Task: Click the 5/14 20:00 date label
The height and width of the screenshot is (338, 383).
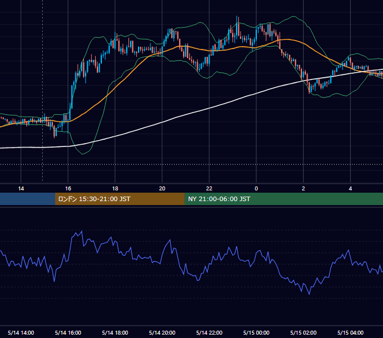Action: coord(162,332)
